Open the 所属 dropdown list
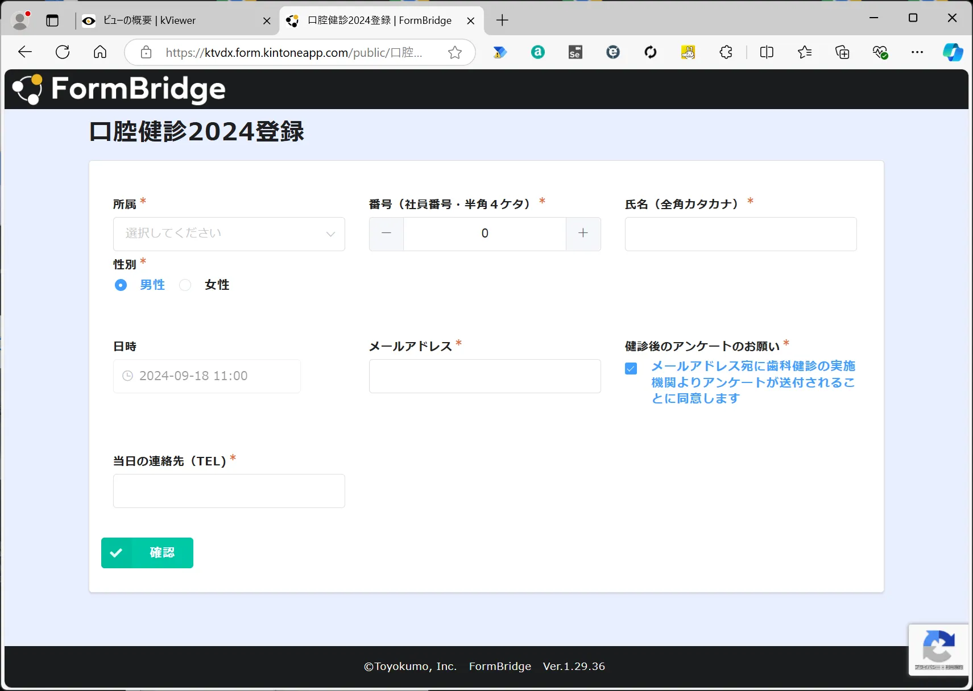Screen dimensions: 973x691 coord(229,234)
